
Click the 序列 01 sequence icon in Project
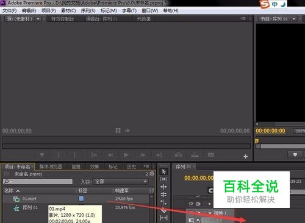[x=16, y=208]
